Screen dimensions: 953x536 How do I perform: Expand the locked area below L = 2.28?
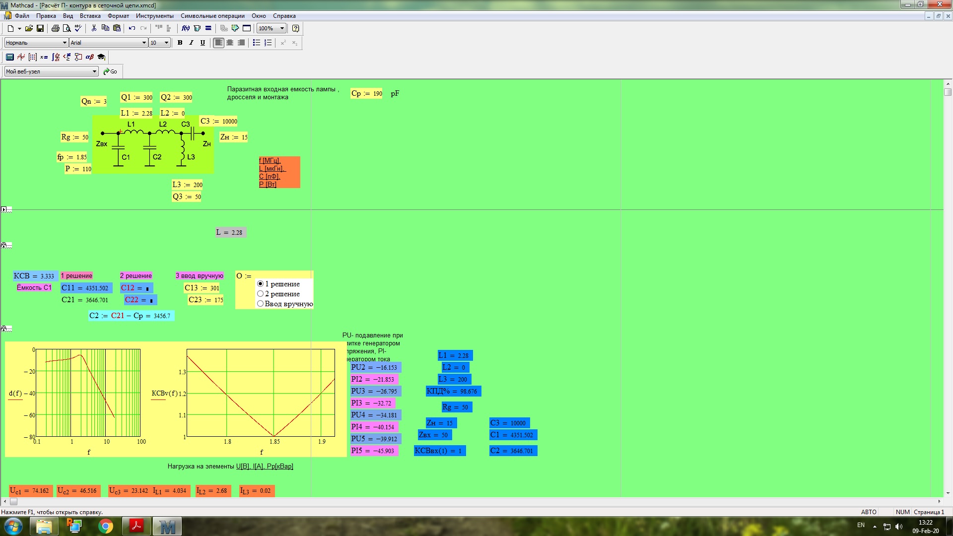pyautogui.click(x=4, y=245)
